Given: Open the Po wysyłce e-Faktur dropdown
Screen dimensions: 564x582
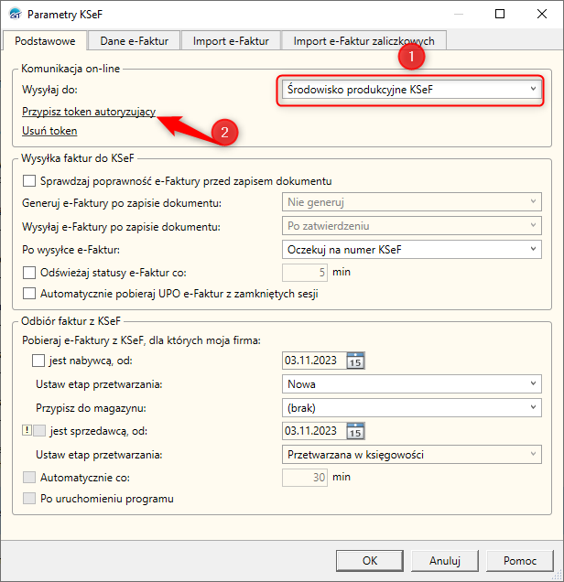Looking at the screenshot, I should point(409,249).
